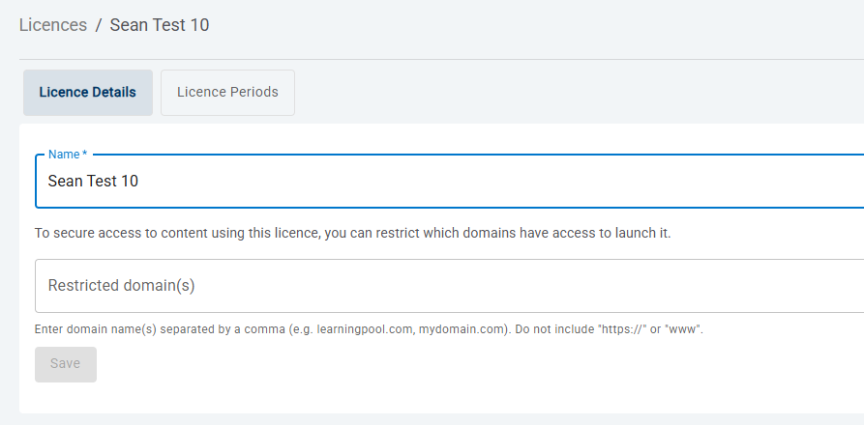Go back to the Licences breadcrumb

pyautogui.click(x=53, y=25)
